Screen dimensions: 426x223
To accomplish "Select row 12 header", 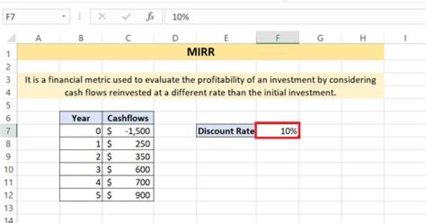I will pyautogui.click(x=8, y=195).
